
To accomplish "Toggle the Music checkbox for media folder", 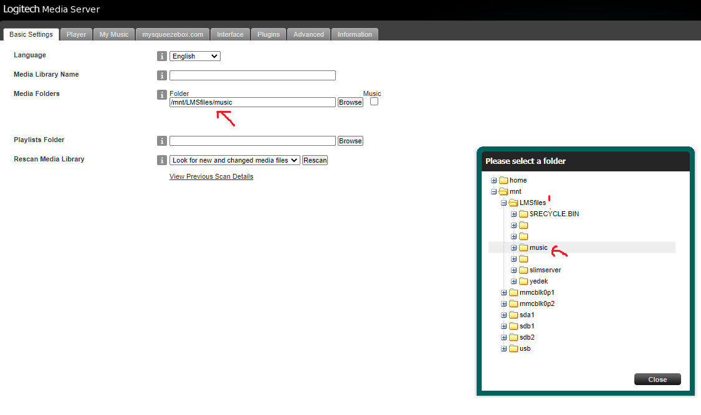I will [374, 102].
